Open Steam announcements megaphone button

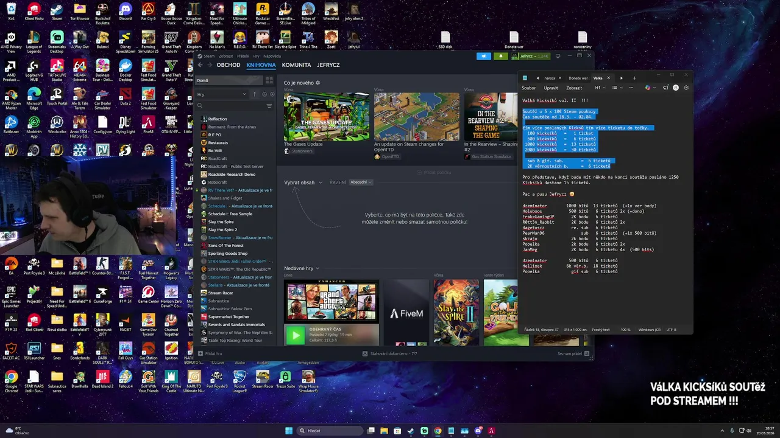(x=484, y=56)
